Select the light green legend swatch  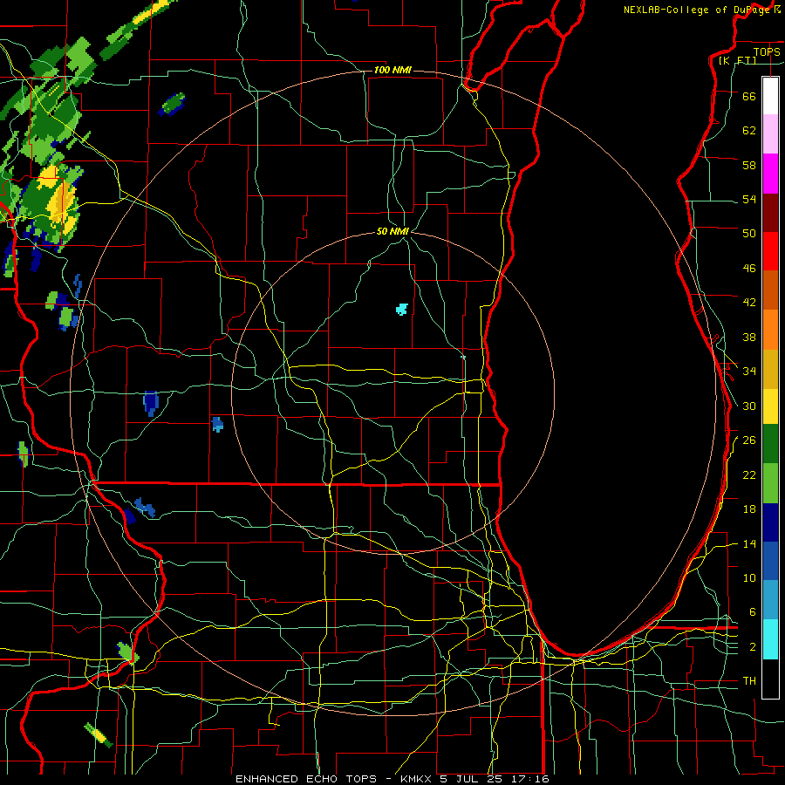[770, 483]
